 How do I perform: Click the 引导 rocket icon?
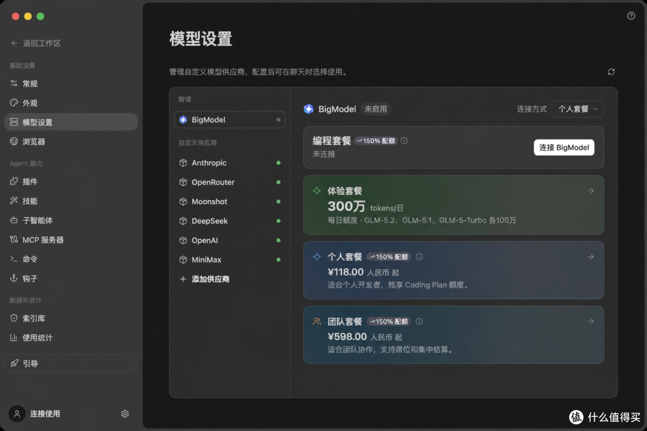click(14, 363)
